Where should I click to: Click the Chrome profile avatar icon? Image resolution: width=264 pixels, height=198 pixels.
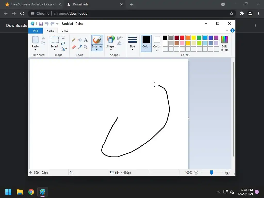(x=250, y=13)
